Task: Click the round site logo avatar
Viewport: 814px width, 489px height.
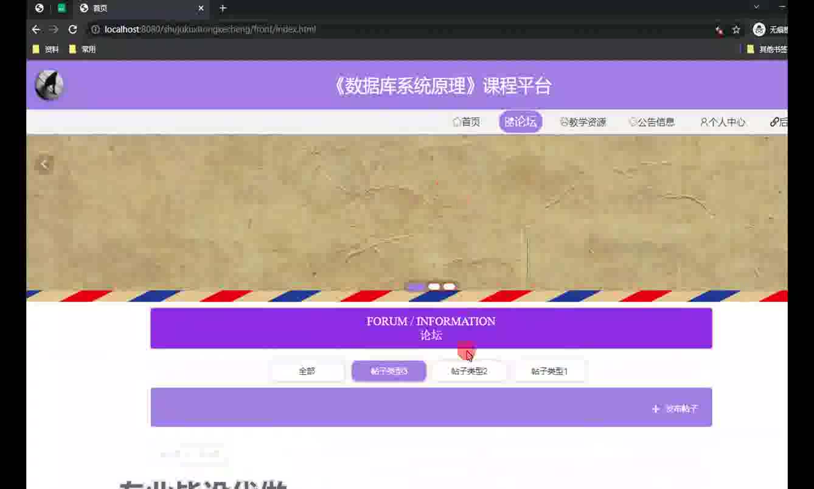Action: coord(49,85)
